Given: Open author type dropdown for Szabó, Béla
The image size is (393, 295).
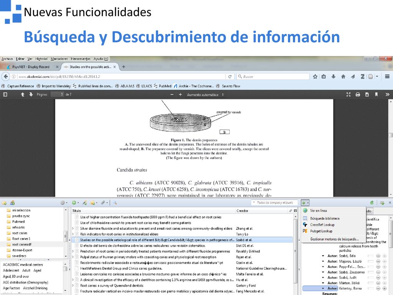Looking at the screenshot, I should point(323,256).
